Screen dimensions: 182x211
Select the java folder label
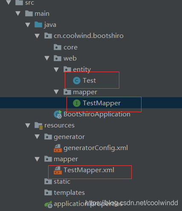[x=50, y=25]
